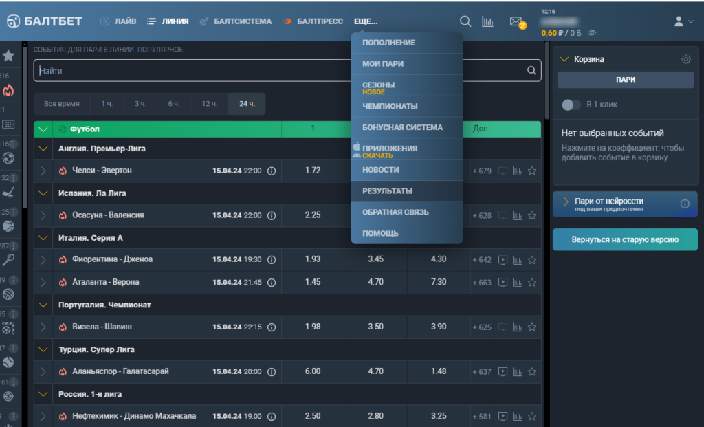This screenshot has height=427, width=704.
Task: Click the Пари tab in basket
Action: pyautogui.click(x=626, y=80)
